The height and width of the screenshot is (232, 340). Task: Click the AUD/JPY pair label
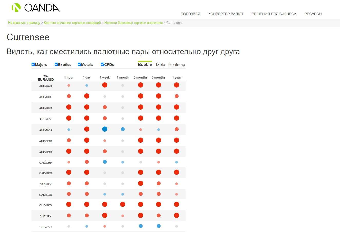tap(46, 119)
